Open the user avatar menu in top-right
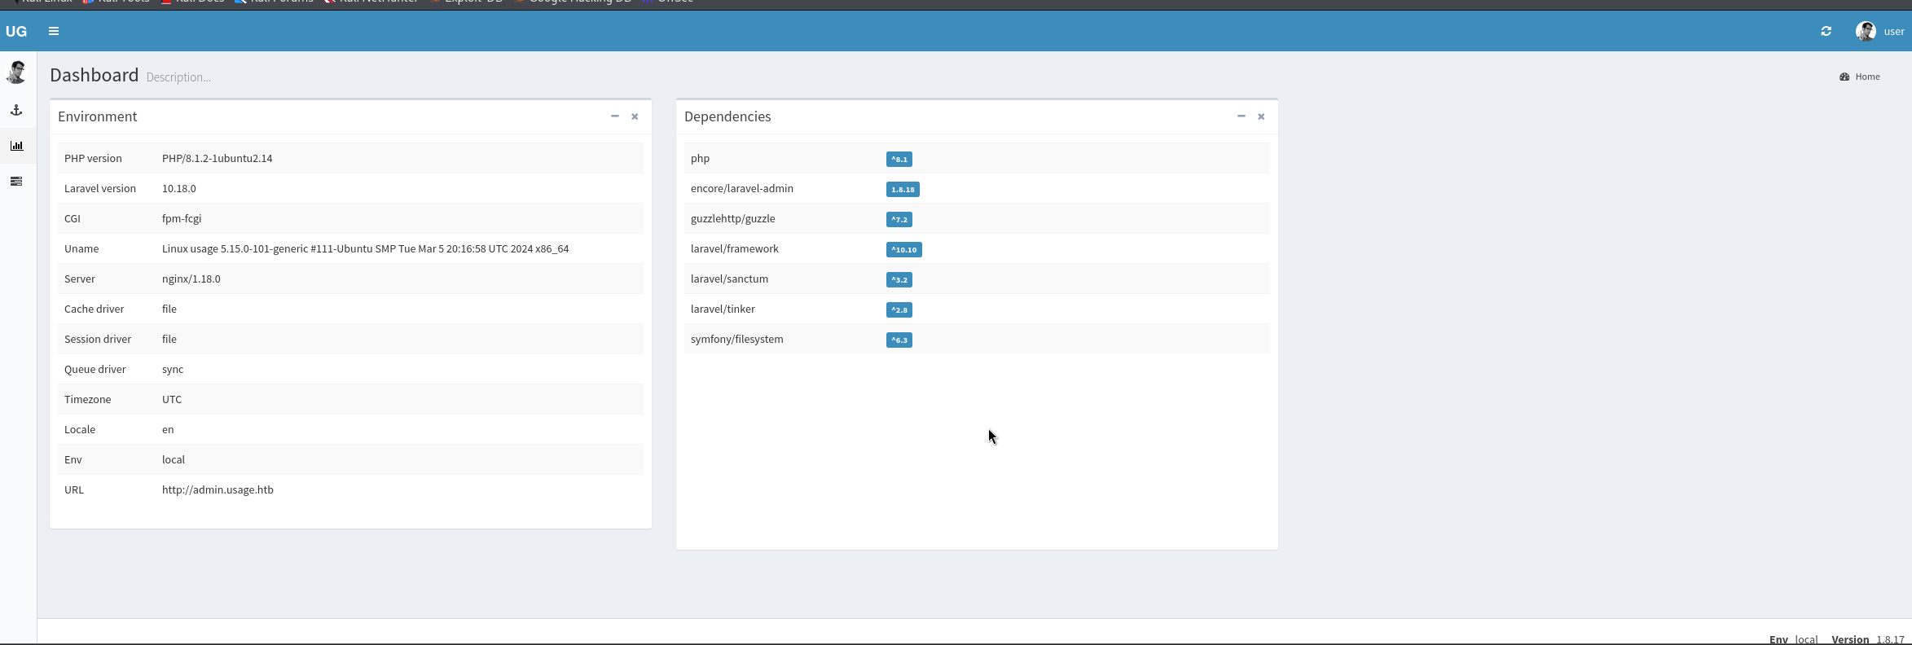 pos(1866,31)
